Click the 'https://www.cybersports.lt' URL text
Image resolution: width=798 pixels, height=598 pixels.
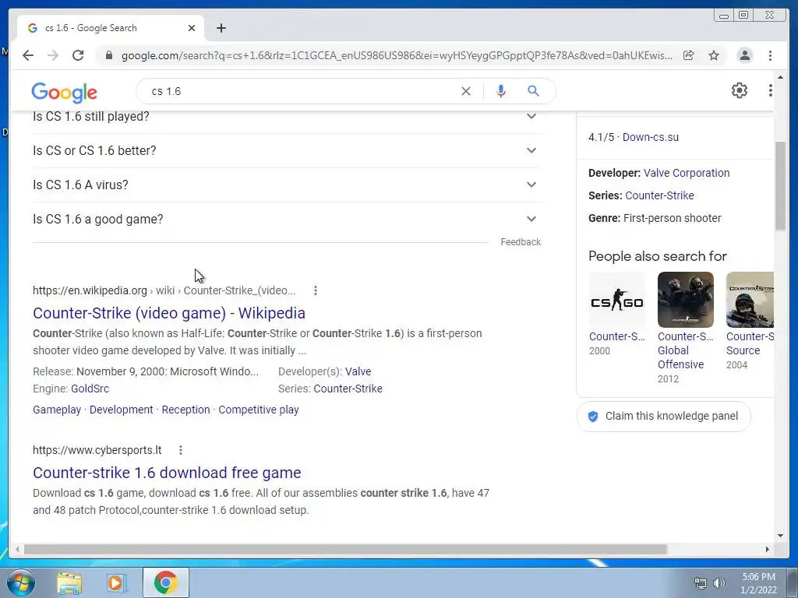pyautogui.click(x=97, y=450)
